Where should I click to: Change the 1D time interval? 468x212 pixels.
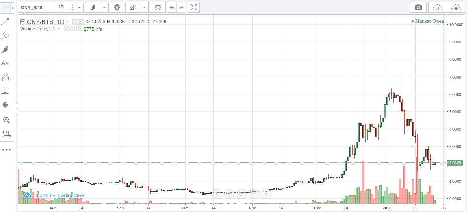61,7
